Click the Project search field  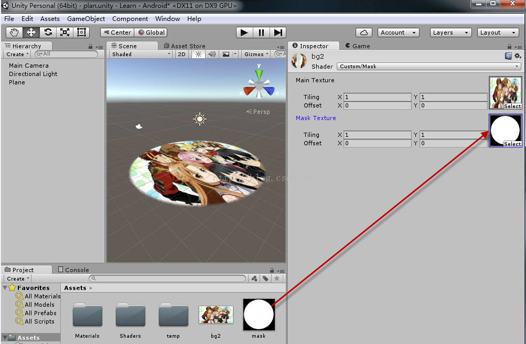[167, 278]
